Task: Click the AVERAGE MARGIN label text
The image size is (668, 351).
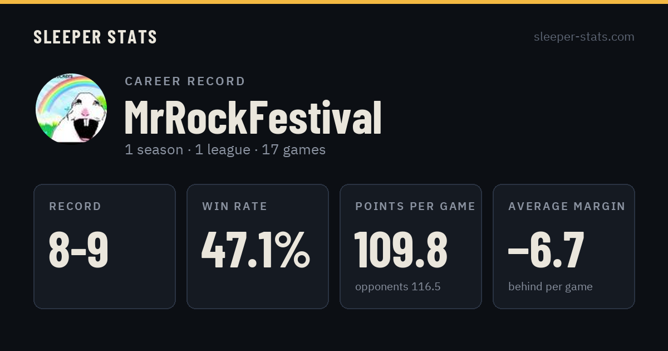Action: pos(567,206)
